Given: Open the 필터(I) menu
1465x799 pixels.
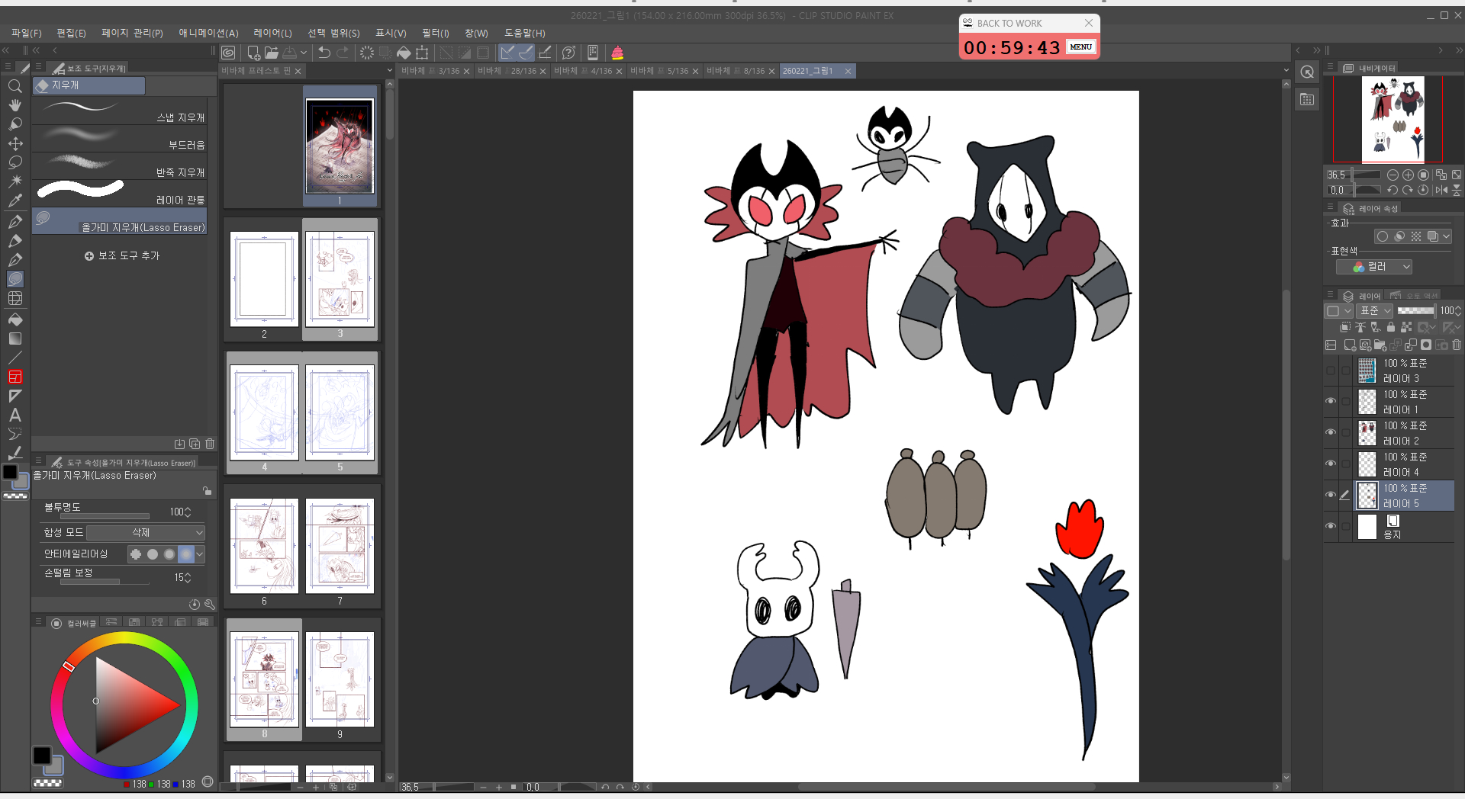Looking at the screenshot, I should [x=435, y=33].
